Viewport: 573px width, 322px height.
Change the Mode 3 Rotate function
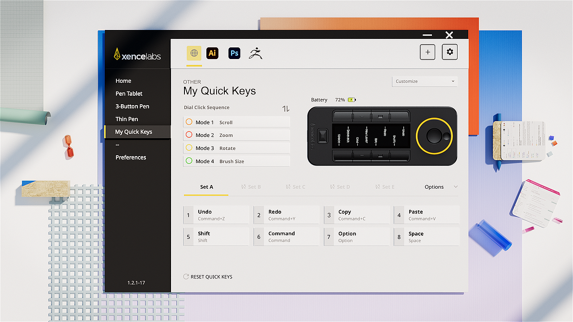(236, 148)
